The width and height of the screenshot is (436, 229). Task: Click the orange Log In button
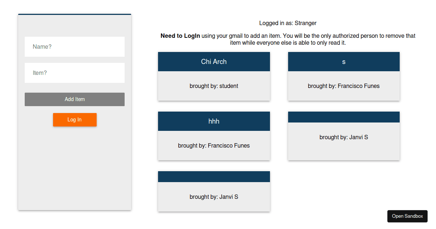pos(74,120)
